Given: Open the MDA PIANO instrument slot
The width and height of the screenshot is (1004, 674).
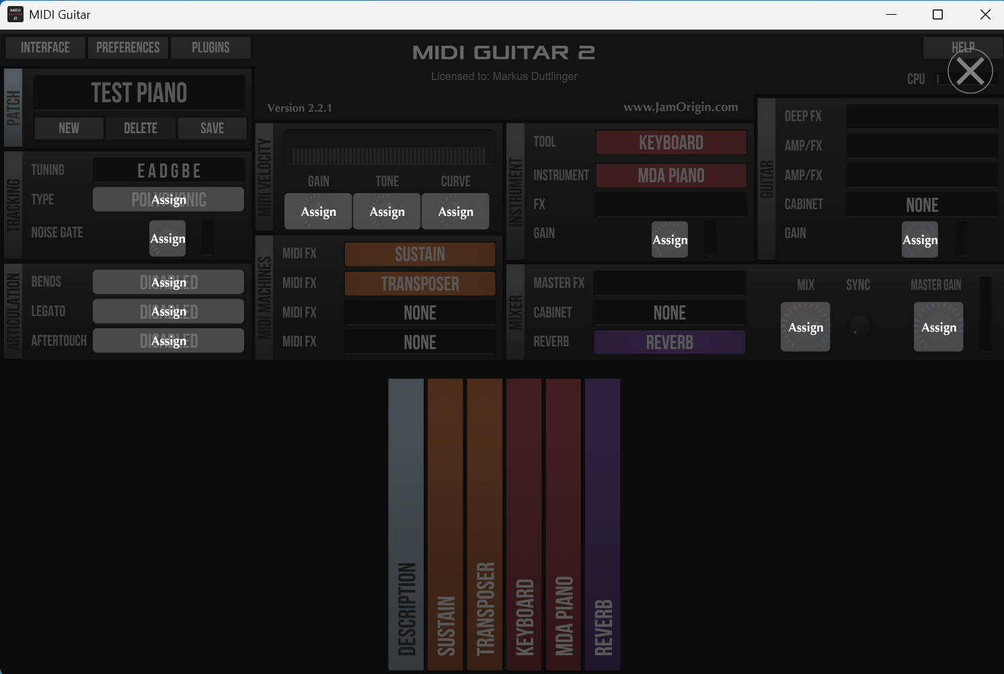Looking at the screenshot, I should [671, 176].
